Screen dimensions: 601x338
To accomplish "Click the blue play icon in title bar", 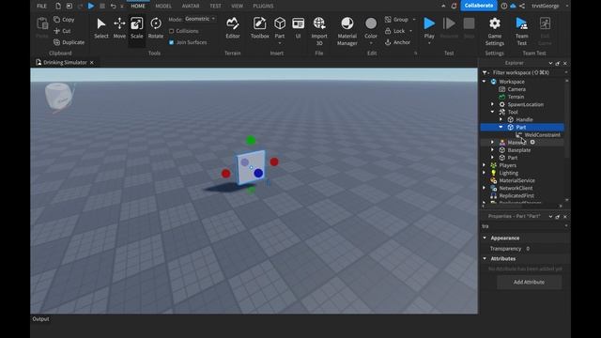I will (91, 6).
